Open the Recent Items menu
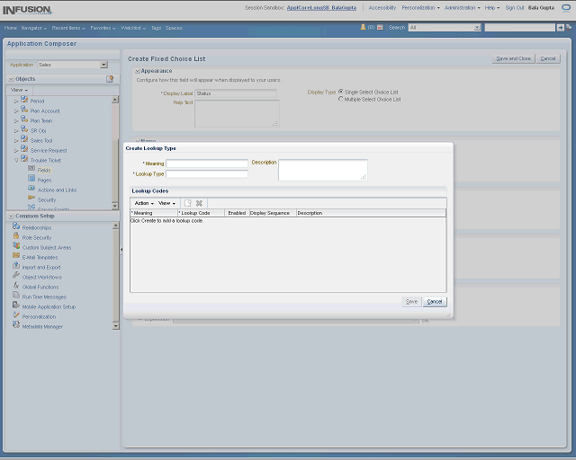576x460 pixels. (68, 28)
